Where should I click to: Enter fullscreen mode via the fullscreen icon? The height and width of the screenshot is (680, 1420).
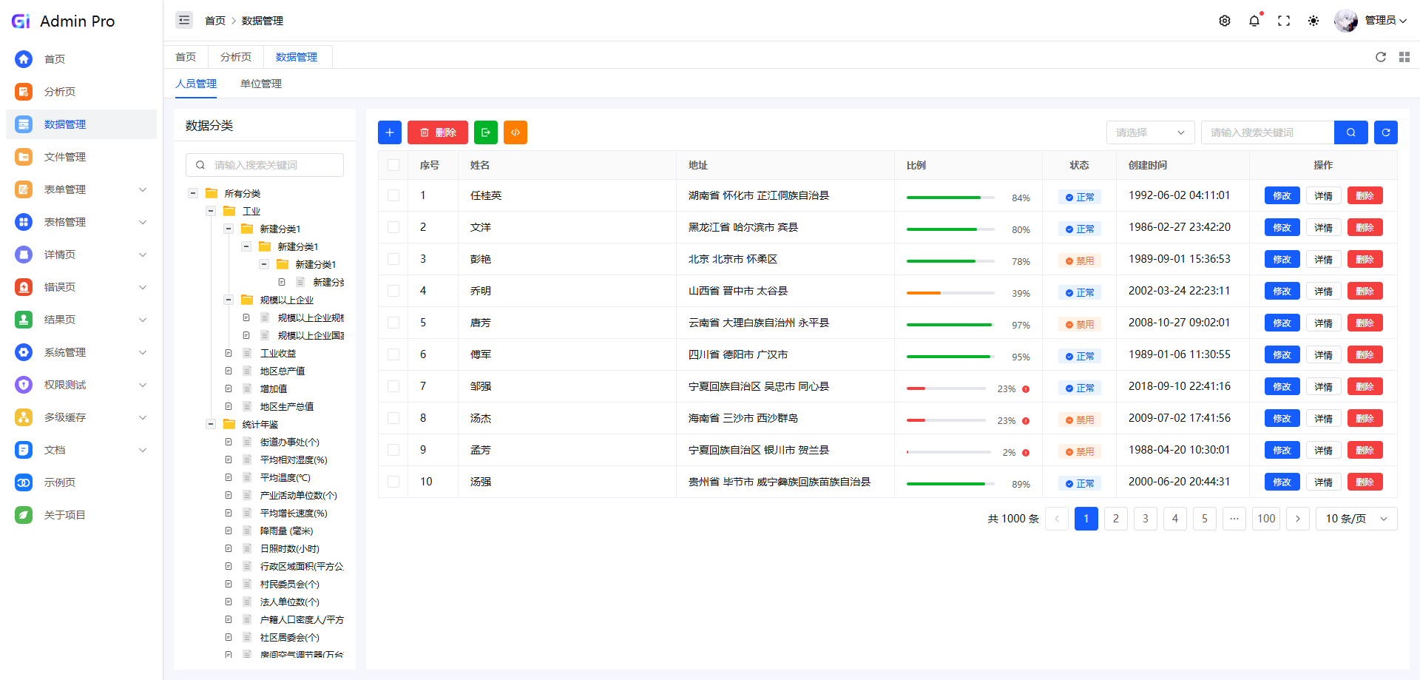(x=1285, y=21)
